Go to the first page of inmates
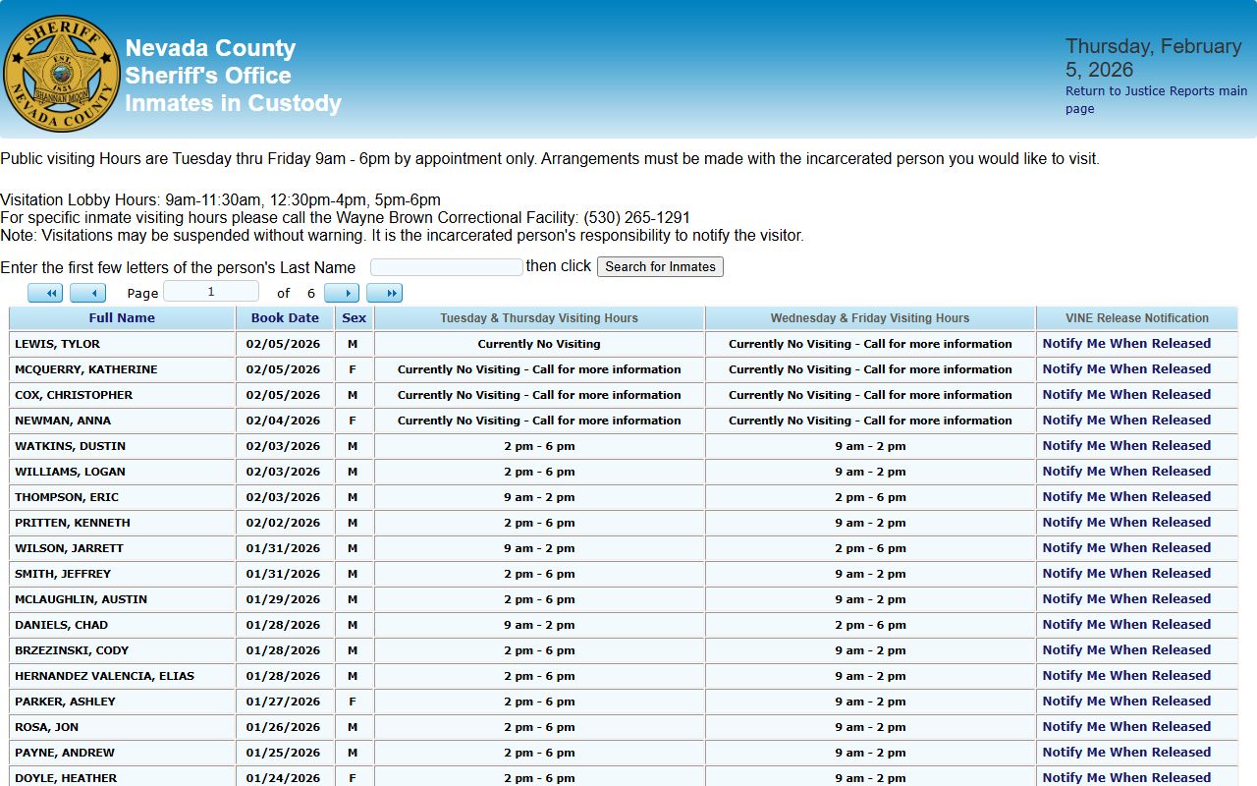 click(x=45, y=293)
